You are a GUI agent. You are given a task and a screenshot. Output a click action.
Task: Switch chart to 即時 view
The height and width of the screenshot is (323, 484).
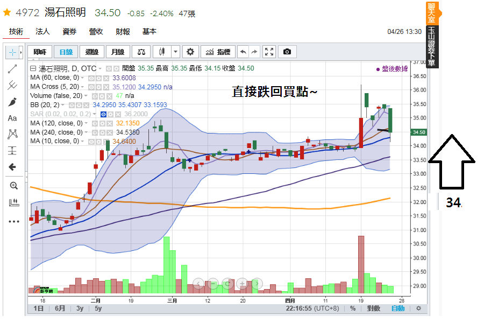[x=39, y=52]
